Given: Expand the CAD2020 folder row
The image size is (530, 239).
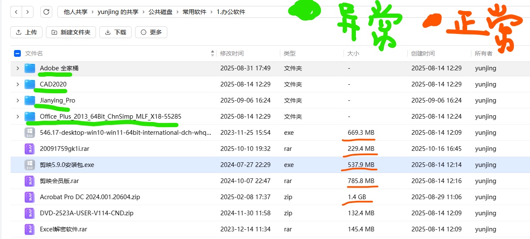Looking at the screenshot, I should 17,84.
